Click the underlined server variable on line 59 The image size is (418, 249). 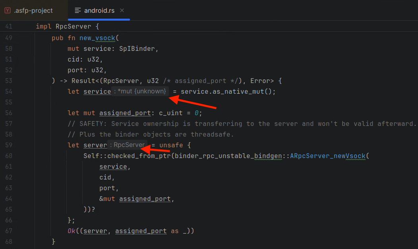pos(95,145)
